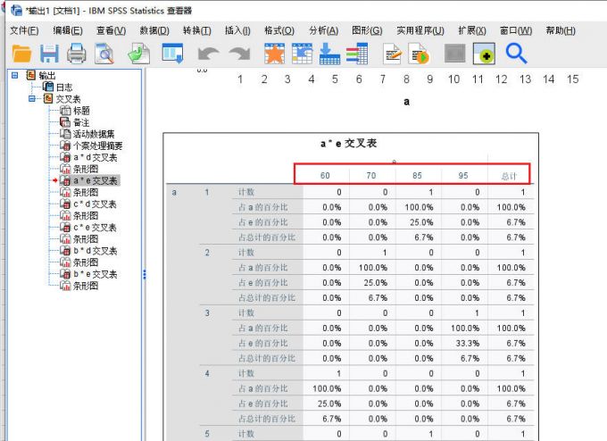Open the 扩展(X) menu
The image size is (607, 441).
472,30
